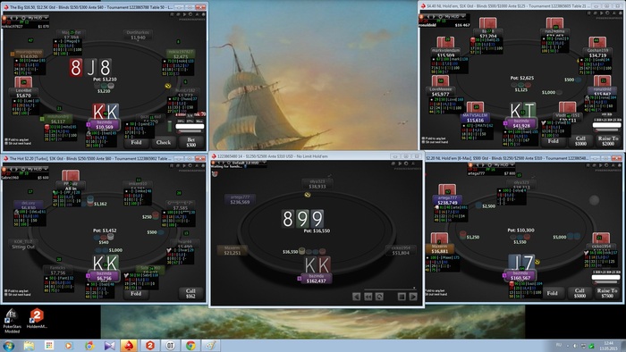Screen dimensions: 626x352
Task: Click HUD next arrow in The Big table
Action: click(18, 18)
